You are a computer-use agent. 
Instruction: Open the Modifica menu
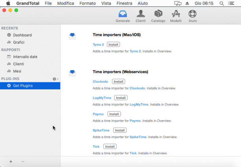pyautogui.click(x=66, y=3)
